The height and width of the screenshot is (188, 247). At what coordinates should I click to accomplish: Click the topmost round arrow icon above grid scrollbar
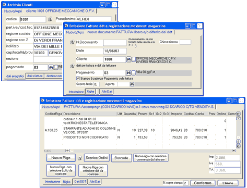238,114
